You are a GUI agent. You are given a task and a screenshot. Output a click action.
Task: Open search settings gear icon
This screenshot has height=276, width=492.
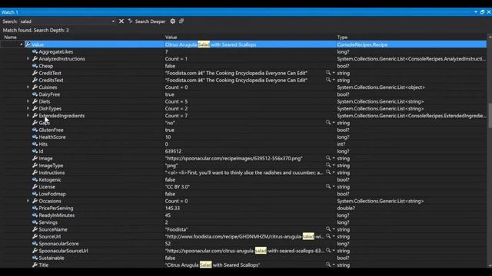[172, 21]
